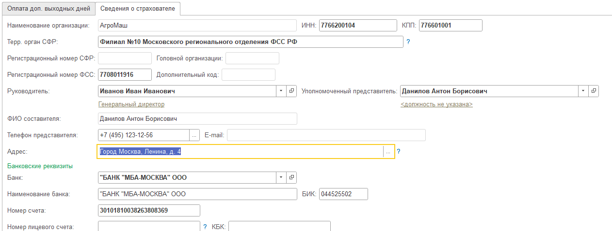
Task: Switch to the Оплата доп. выходных дней tab
Action: pyautogui.click(x=48, y=9)
